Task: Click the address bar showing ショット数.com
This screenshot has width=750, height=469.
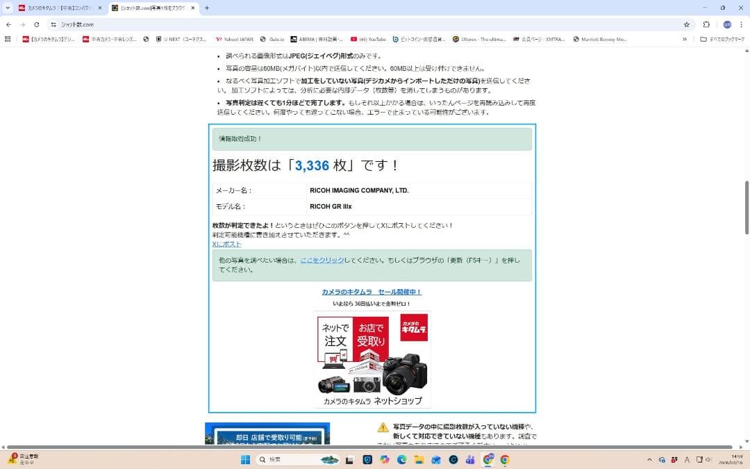Action: coord(368,24)
